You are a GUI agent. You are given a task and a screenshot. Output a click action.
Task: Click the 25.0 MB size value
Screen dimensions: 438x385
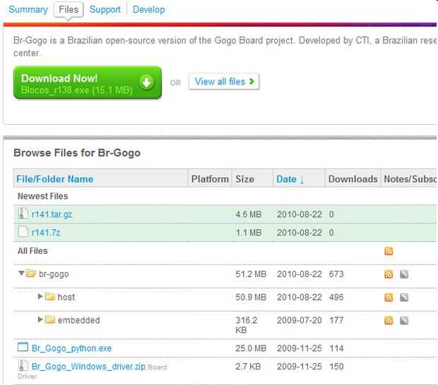tap(251, 348)
